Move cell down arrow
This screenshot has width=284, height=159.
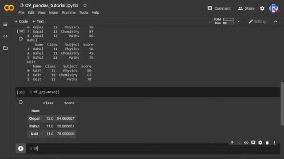239,143
